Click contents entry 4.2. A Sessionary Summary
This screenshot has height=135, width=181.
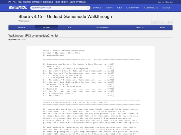[x=78, y=93]
